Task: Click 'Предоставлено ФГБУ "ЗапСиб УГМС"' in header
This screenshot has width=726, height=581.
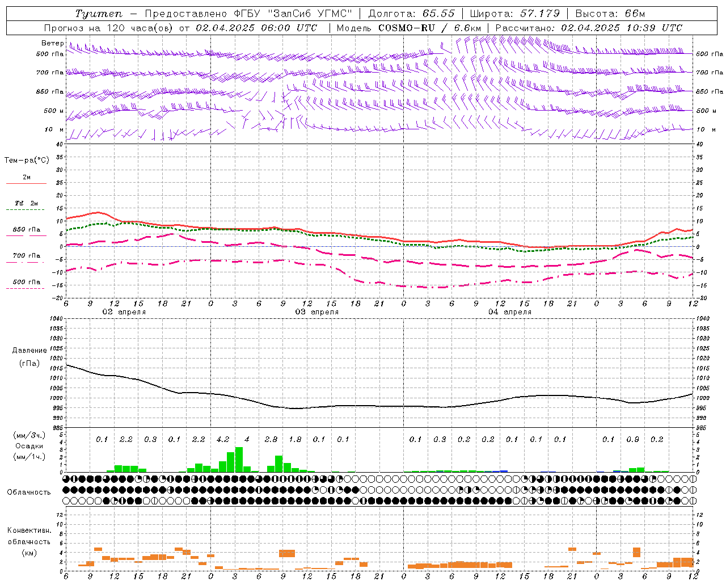Action: click(248, 14)
